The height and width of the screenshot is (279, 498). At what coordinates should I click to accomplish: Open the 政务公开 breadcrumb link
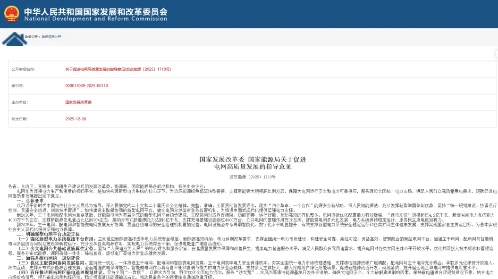tap(31, 37)
